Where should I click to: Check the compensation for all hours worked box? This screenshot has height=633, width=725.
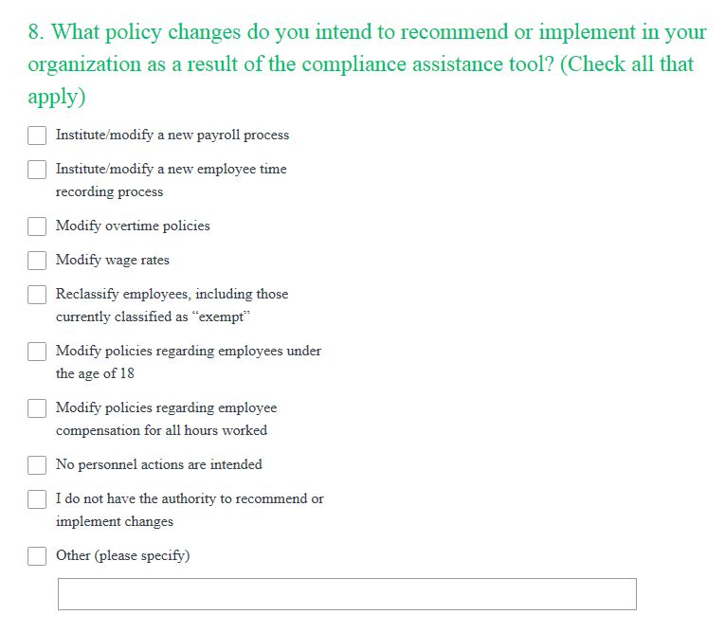pos(37,408)
